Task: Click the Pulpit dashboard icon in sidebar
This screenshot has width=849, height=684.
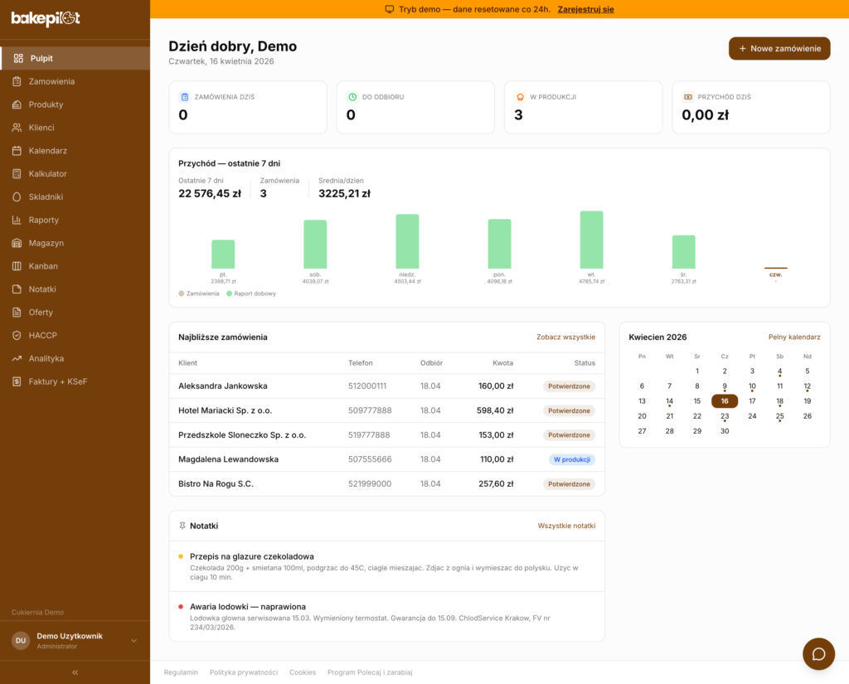Action: [18, 59]
